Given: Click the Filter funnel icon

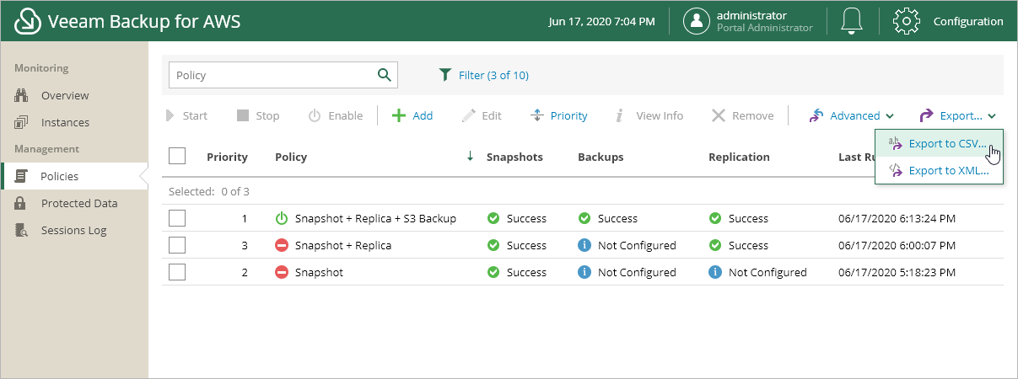Looking at the screenshot, I should click(x=445, y=75).
